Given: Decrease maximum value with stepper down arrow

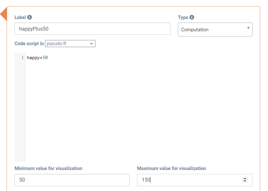Looking at the screenshot, I should (x=245, y=181).
